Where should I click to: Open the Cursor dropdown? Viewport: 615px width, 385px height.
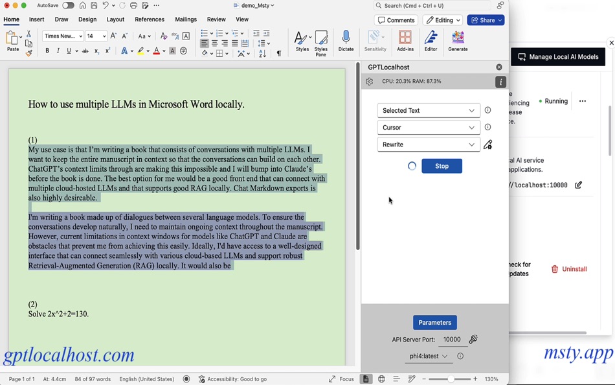pyautogui.click(x=429, y=127)
